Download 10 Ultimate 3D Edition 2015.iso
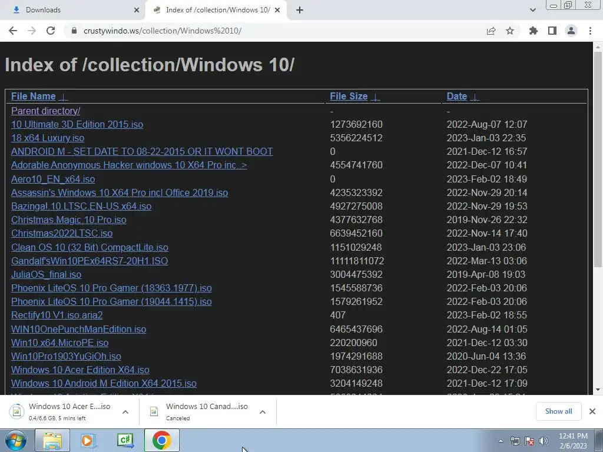The image size is (603, 452). click(x=77, y=125)
